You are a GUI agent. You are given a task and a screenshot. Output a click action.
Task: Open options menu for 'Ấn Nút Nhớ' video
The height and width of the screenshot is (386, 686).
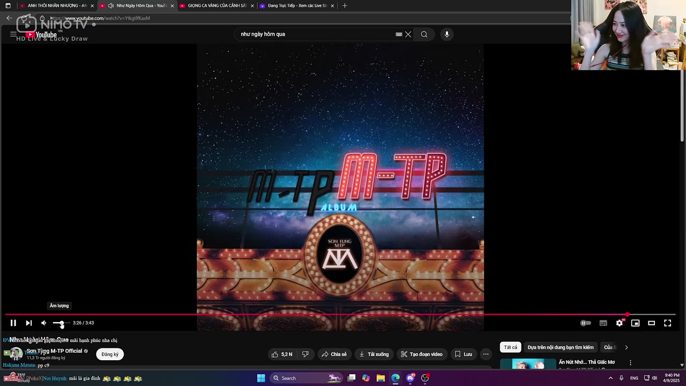[630, 363]
